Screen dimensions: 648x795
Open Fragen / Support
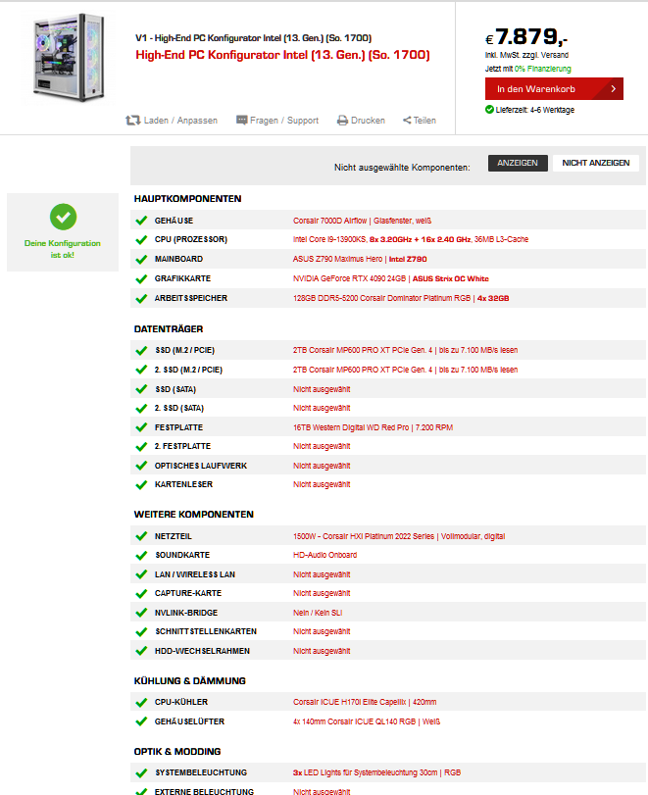point(277,121)
